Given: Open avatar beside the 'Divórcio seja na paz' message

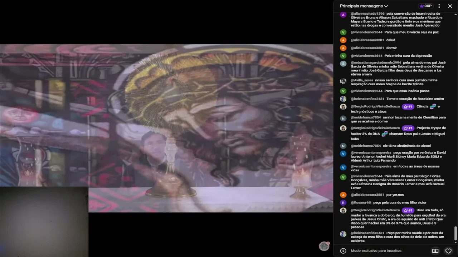Looking at the screenshot, I should [343, 32].
